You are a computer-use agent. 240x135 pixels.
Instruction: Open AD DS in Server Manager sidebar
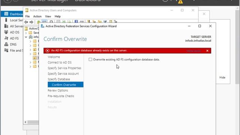pos(12,32)
